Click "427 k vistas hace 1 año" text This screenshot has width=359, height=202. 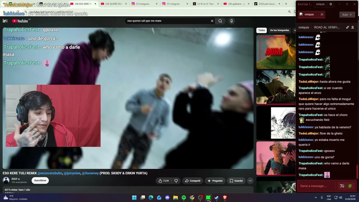click(17, 190)
